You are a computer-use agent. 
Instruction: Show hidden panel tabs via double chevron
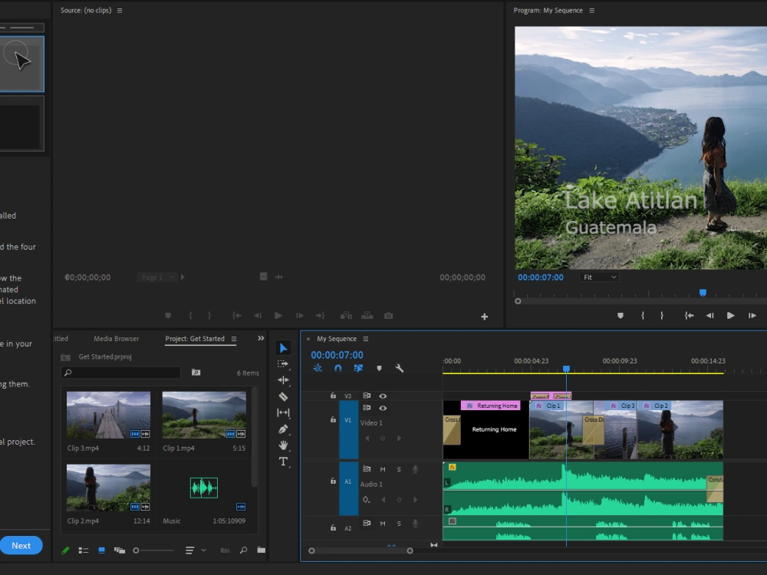coord(261,338)
